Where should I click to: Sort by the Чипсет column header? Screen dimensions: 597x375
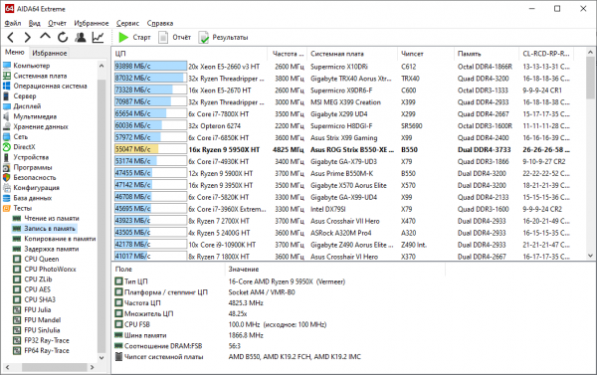(425, 54)
